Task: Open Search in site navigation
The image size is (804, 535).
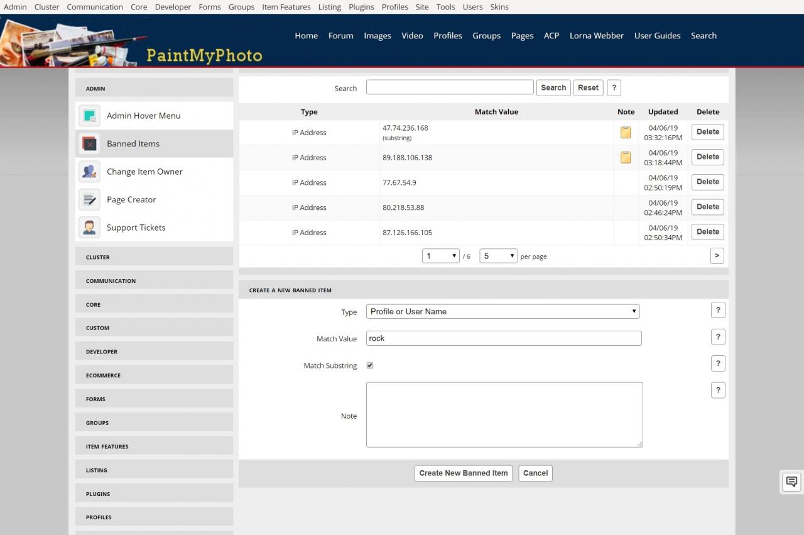Action: (x=704, y=36)
